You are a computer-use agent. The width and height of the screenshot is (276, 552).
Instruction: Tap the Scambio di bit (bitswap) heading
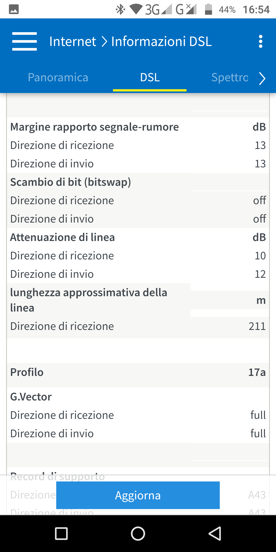[x=71, y=182]
